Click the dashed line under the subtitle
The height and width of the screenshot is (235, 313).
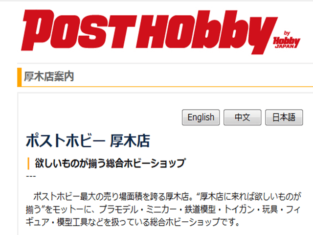(31, 176)
